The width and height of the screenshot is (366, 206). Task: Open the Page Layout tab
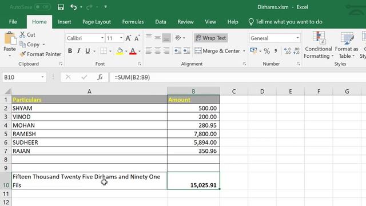click(97, 22)
